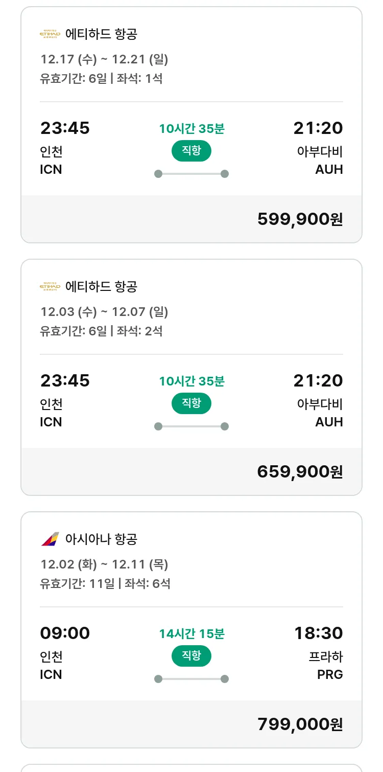Click the 12.17 (수) ~ 12.21 (일) date range
Screen dimensions: 383x772
point(104,59)
